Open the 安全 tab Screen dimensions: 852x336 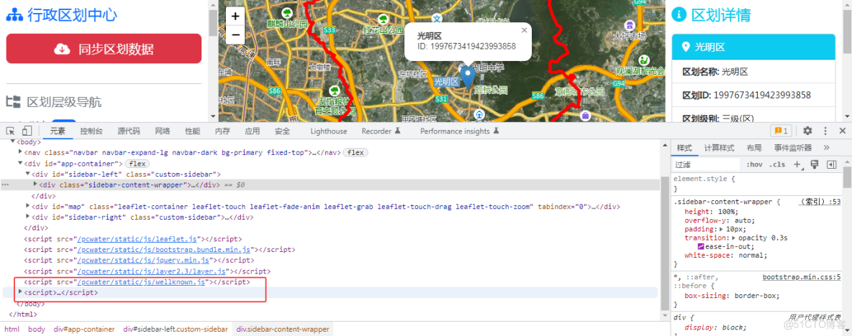pos(282,131)
